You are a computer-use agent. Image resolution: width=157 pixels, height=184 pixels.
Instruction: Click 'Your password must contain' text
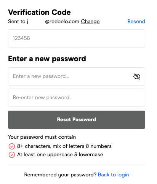[42, 137]
